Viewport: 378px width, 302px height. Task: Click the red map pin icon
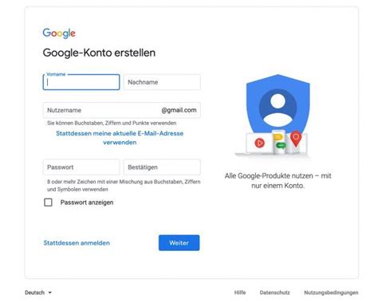(296, 139)
